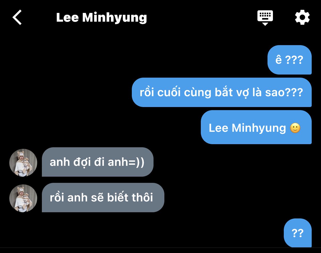Viewport: 321px width, 253px height.
Task: Open chat settings via the gear icon
Action: pos(302,18)
